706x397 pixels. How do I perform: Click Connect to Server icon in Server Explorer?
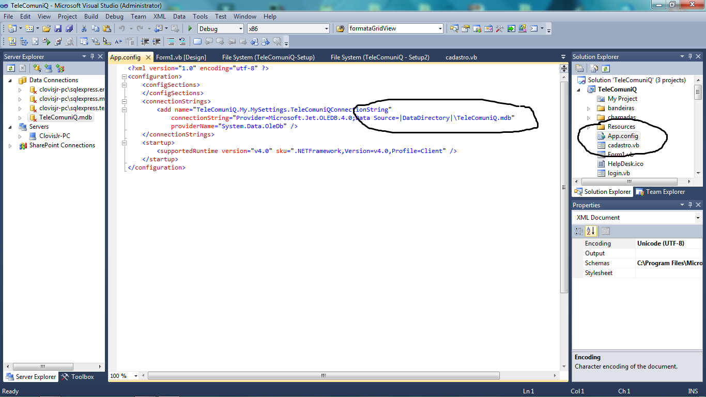pyautogui.click(x=48, y=68)
